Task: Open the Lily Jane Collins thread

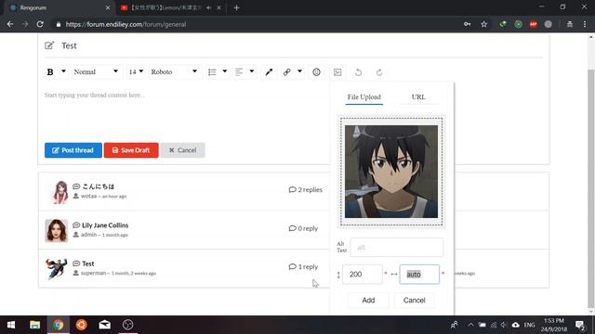Action: 105,225
